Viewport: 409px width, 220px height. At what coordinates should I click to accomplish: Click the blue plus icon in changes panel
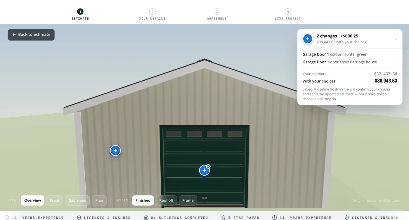(x=308, y=39)
